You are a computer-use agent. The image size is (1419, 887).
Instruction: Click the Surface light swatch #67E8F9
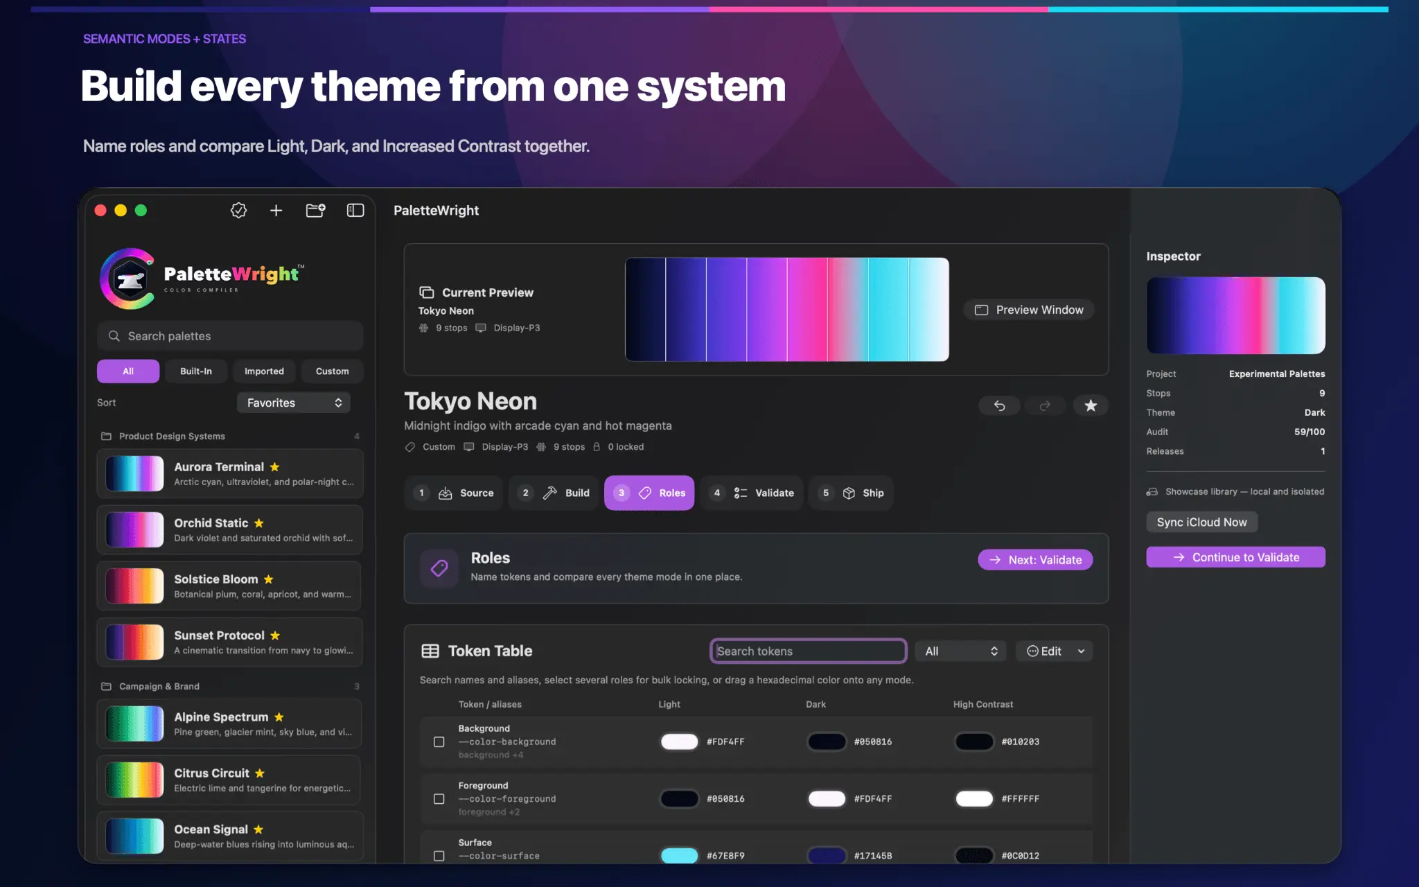[x=679, y=856]
